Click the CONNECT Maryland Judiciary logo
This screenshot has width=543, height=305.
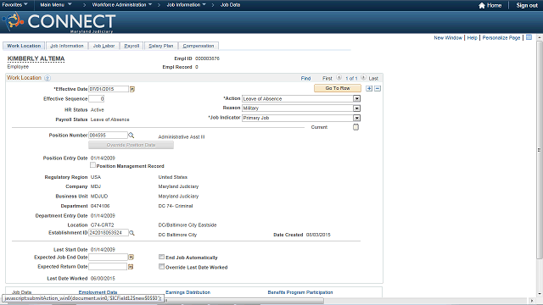click(x=59, y=23)
